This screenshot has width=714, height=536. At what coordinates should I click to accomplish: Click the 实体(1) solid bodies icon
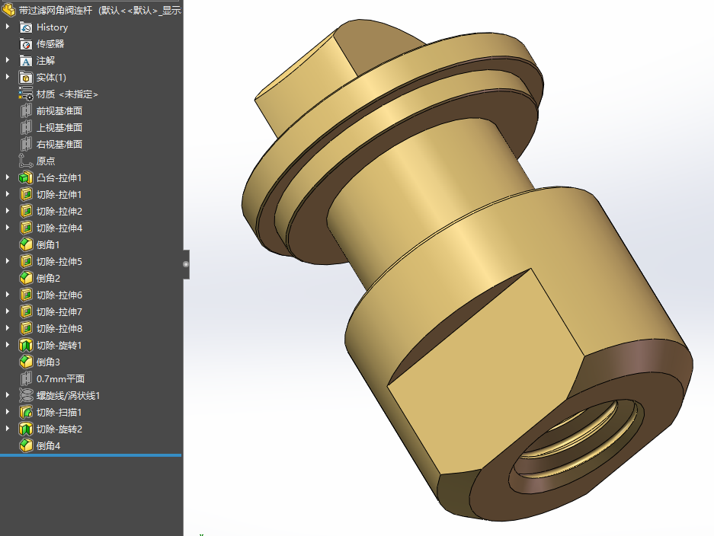[26, 78]
